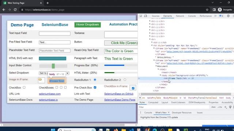Click the Input Slider Control handle
Viewport: 234px width, 131px height.
[x=53, y=66]
